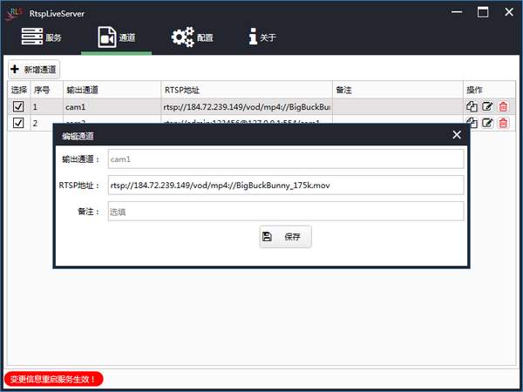The height and width of the screenshot is (392, 523).
Task: Click the RTSP地址 input field in dialog
Action: (x=286, y=185)
